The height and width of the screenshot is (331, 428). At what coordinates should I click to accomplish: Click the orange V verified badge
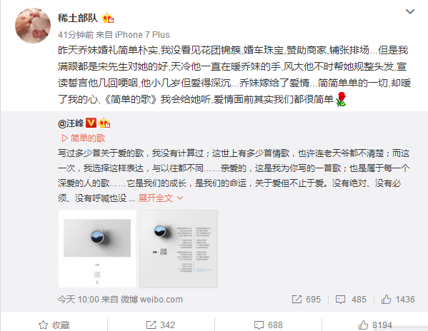point(91,123)
